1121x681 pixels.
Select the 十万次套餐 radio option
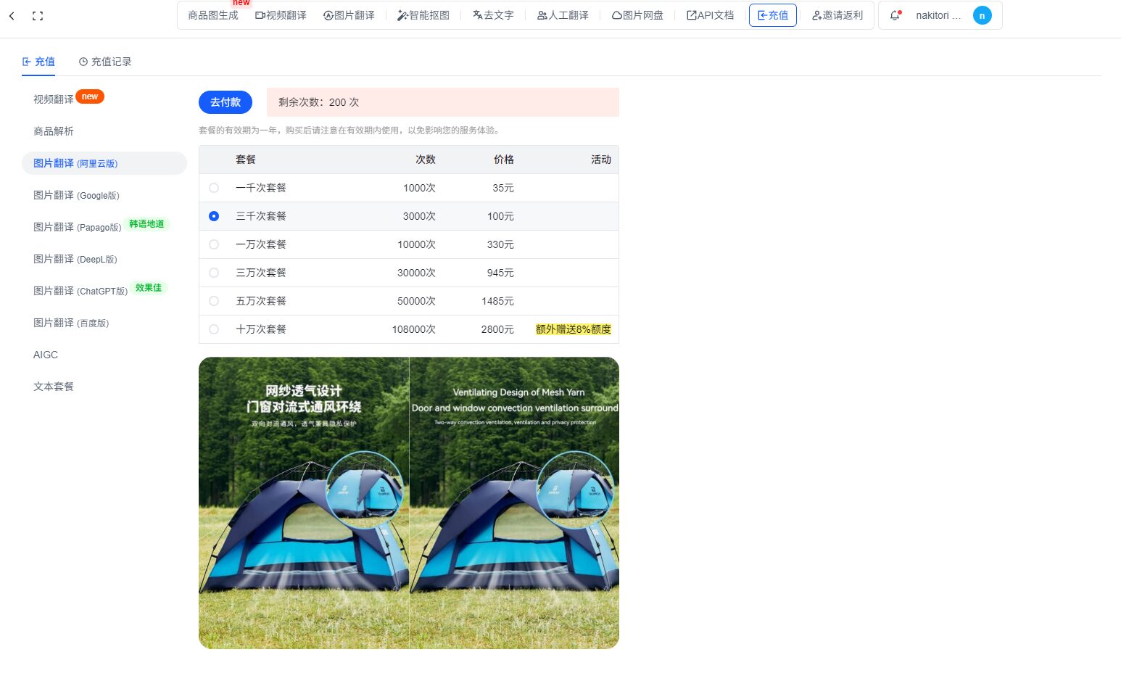[x=213, y=329]
